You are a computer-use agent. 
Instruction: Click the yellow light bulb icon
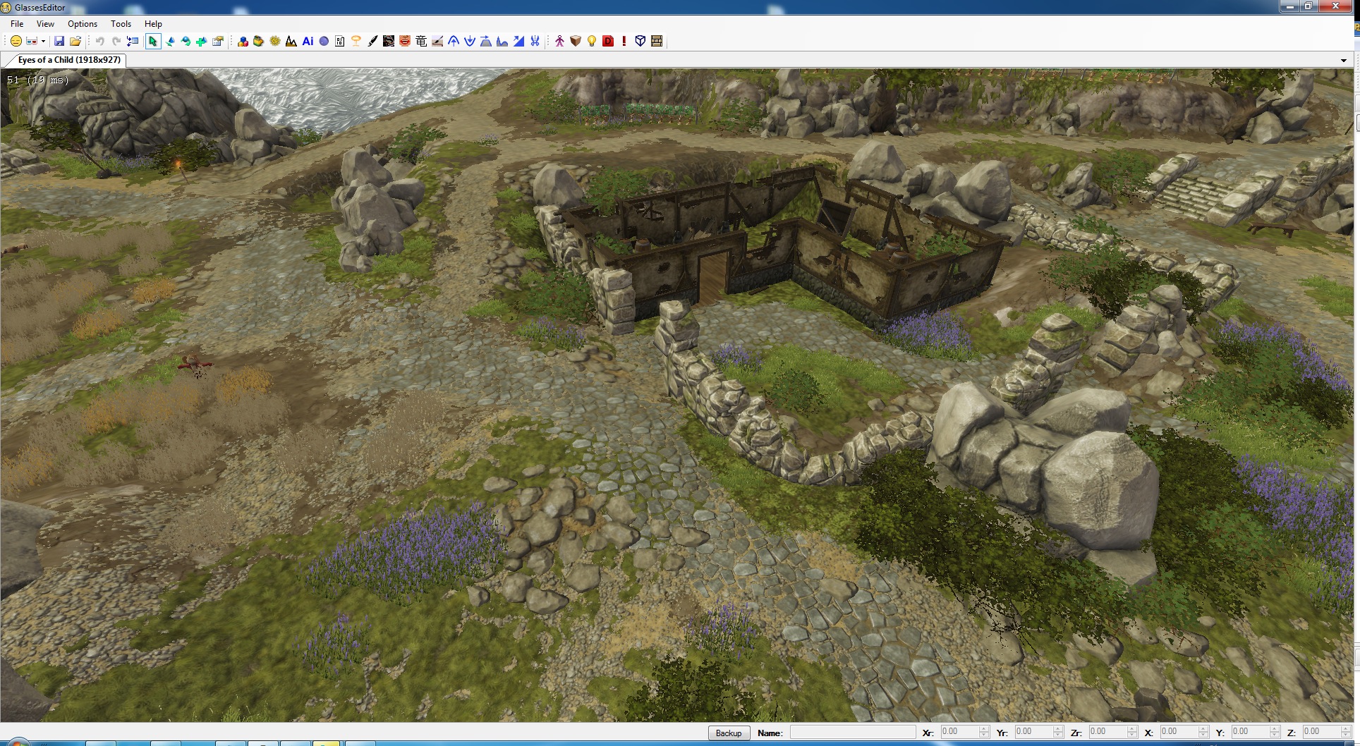(x=592, y=42)
